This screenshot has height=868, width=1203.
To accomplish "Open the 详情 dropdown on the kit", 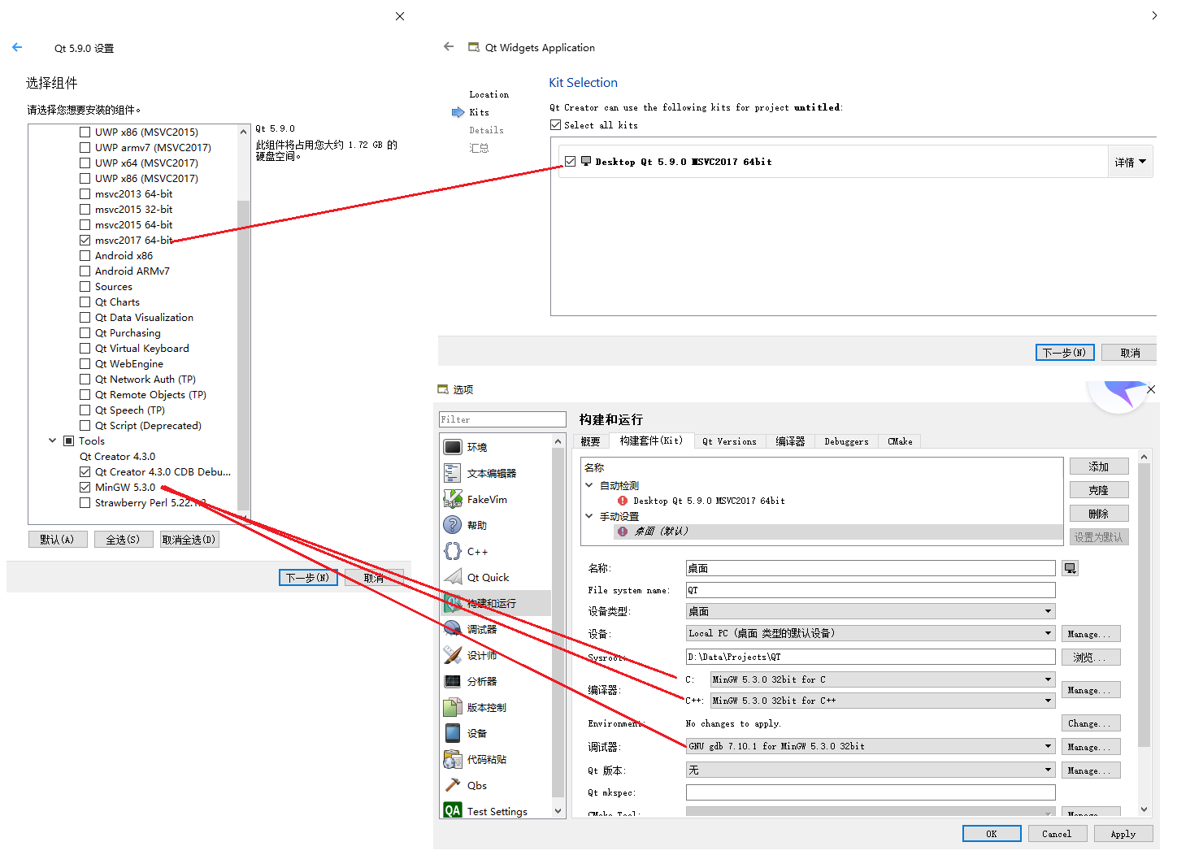I will coord(1130,161).
